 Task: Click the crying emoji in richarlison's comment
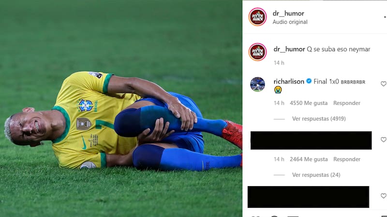pyautogui.click(x=278, y=90)
